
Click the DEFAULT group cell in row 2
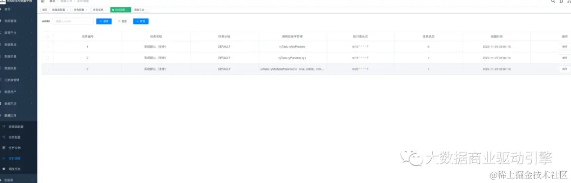(224, 58)
